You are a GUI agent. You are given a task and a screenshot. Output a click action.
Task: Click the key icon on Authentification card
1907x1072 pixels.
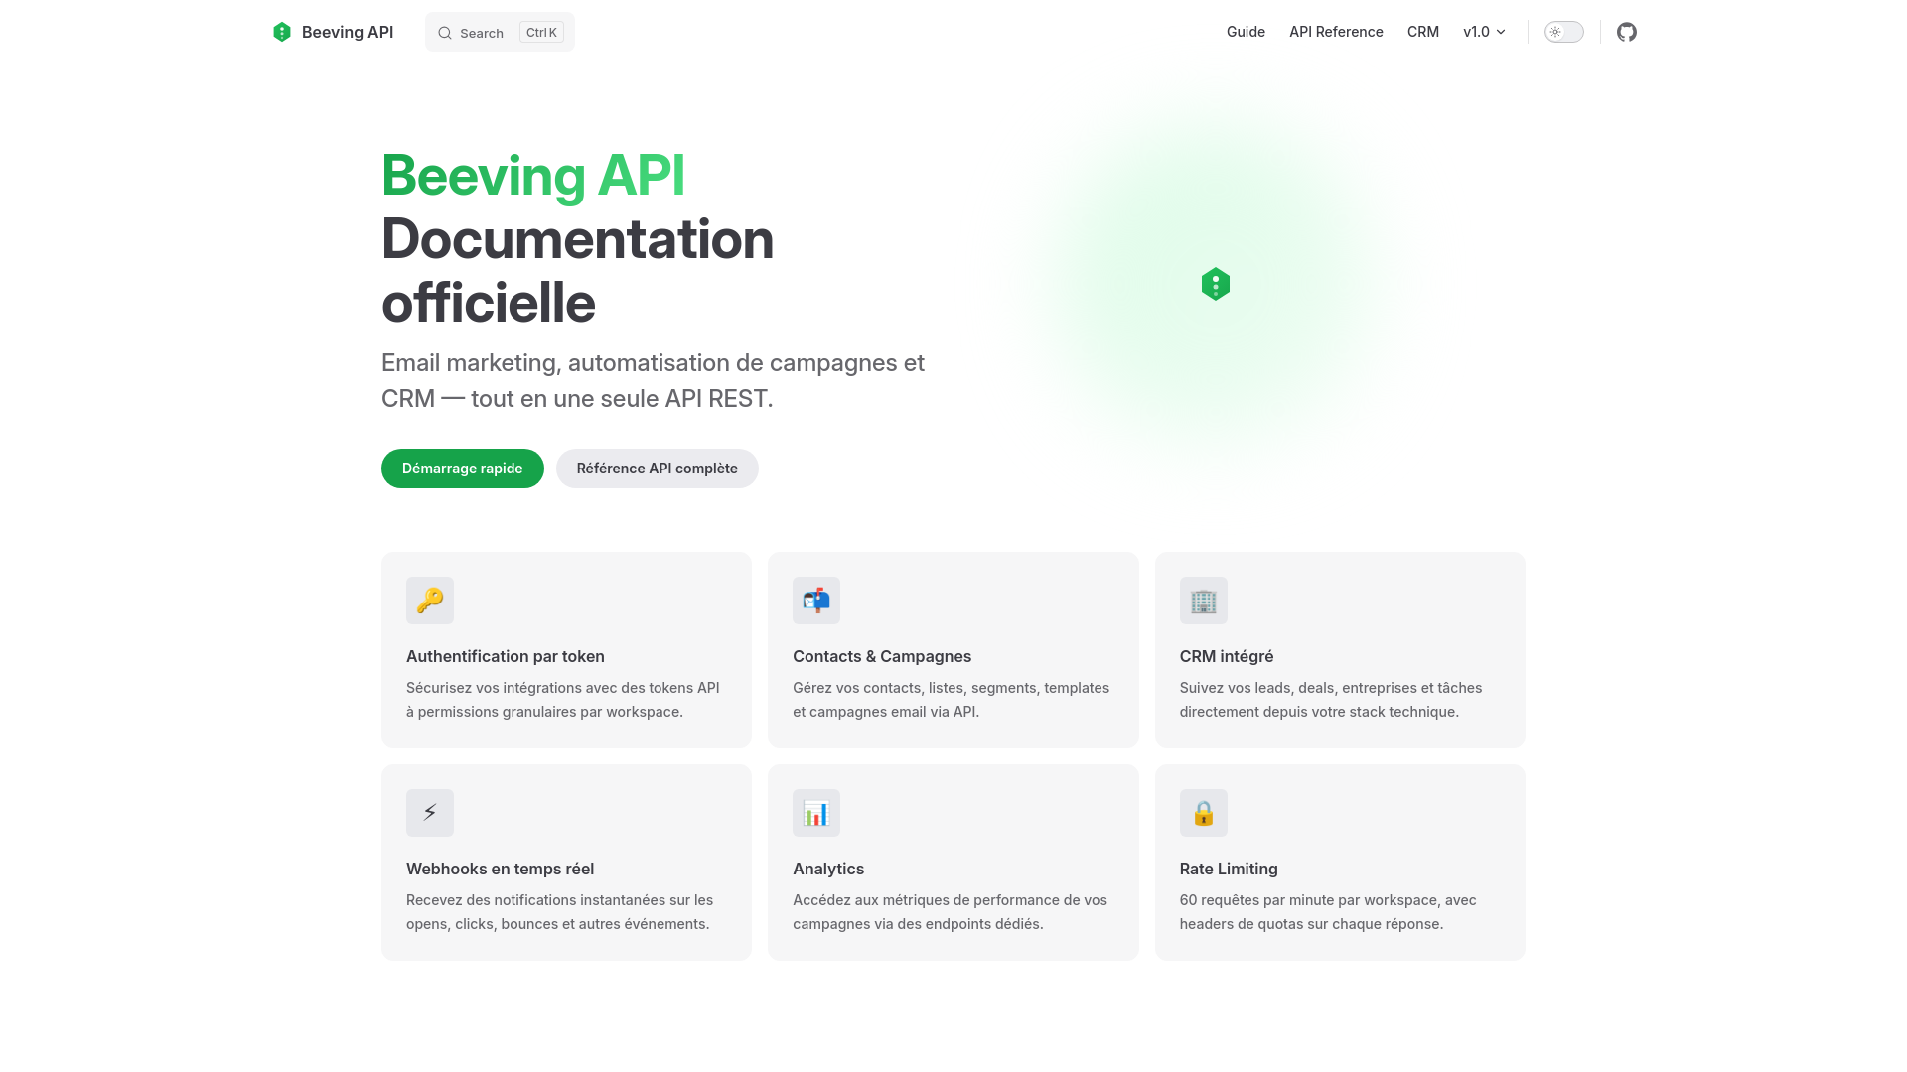tap(430, 601)
